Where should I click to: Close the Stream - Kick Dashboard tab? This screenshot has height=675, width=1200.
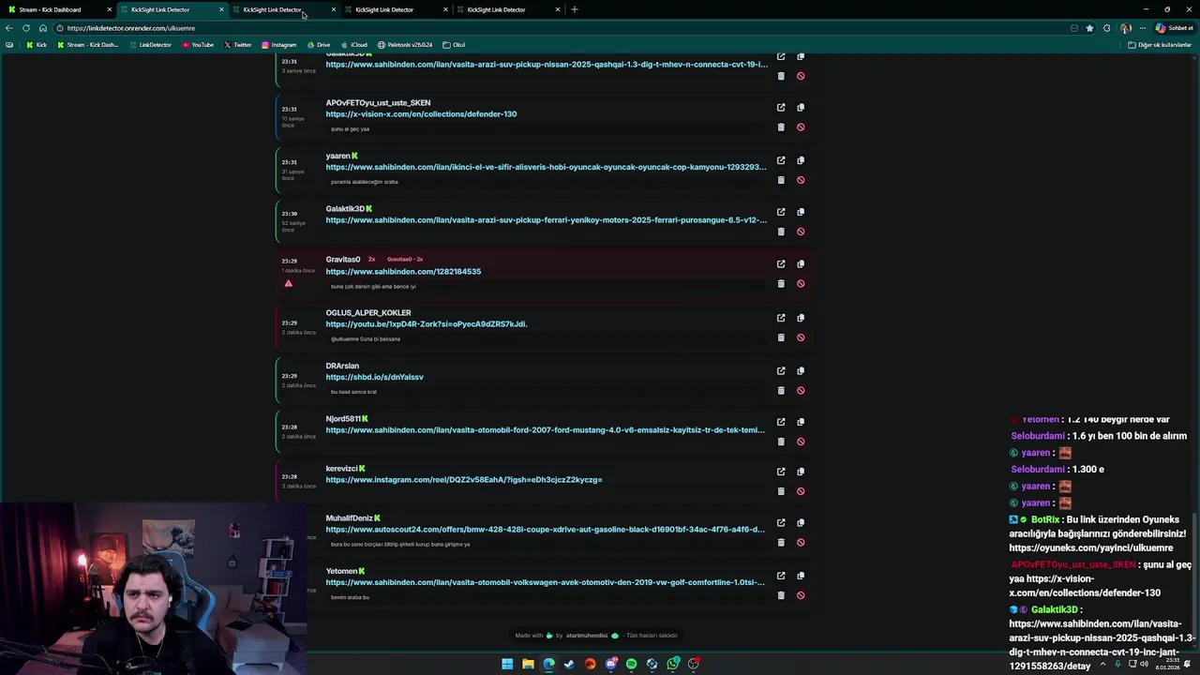(x=109, y=9)
